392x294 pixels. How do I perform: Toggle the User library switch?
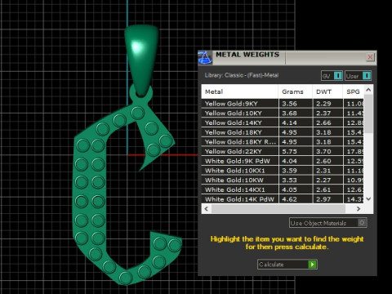(x=359, y=76)
